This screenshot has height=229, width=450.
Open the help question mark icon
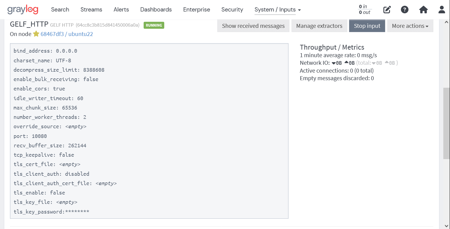(x=405, y=10)
